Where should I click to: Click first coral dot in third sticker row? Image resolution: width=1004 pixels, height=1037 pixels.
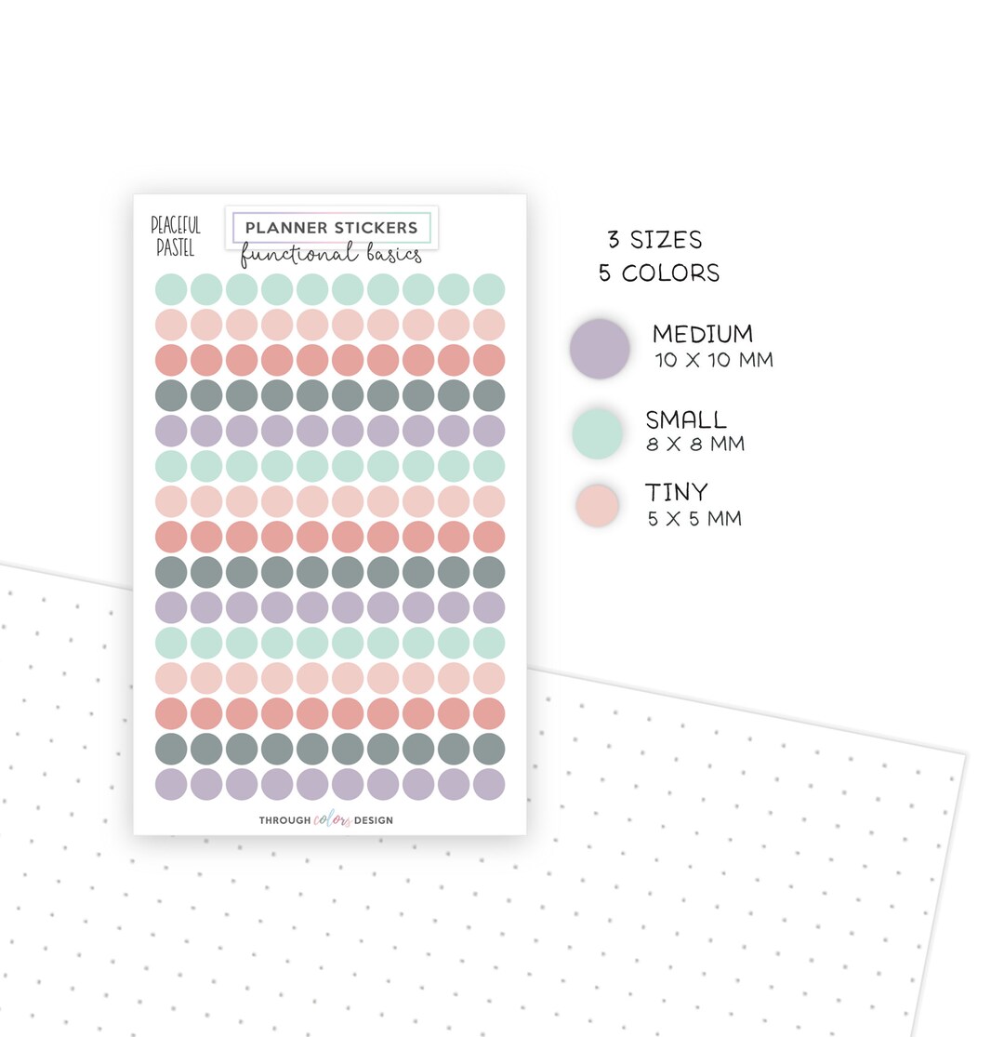171,360
